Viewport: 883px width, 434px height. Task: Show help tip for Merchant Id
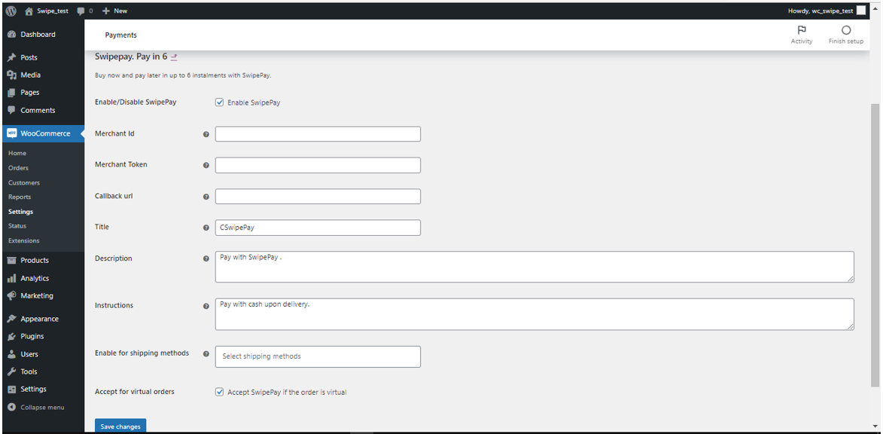click(206, 134)
